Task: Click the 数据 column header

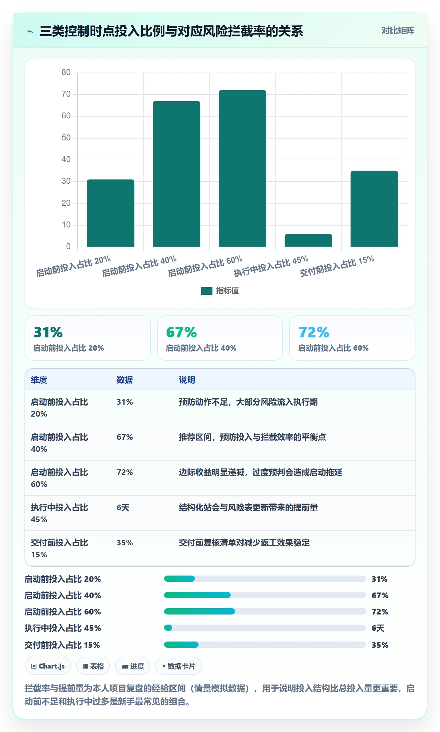Action: [x=125, y=380]
